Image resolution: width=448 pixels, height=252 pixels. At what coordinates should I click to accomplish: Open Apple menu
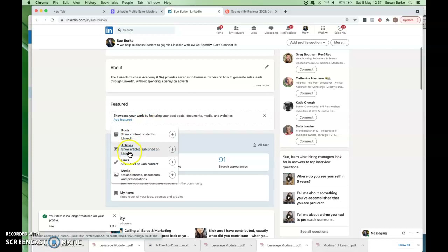point(29,3)
